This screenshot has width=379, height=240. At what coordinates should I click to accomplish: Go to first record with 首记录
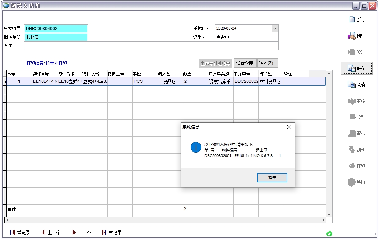20,233
